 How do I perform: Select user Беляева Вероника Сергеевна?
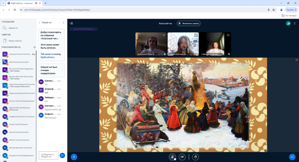point(19,148)
